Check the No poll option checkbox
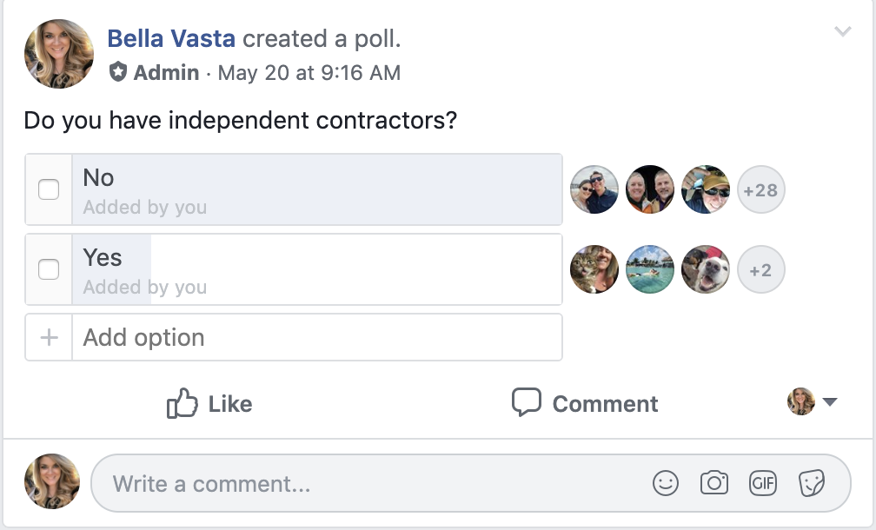Screen dimensions: 876x530 pyautogui.click(x=49, y=189)
